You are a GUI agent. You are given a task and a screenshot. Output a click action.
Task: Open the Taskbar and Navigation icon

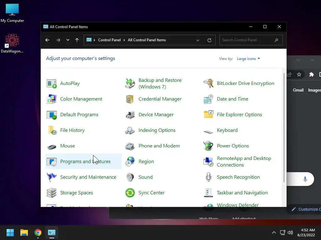point(208,193)
